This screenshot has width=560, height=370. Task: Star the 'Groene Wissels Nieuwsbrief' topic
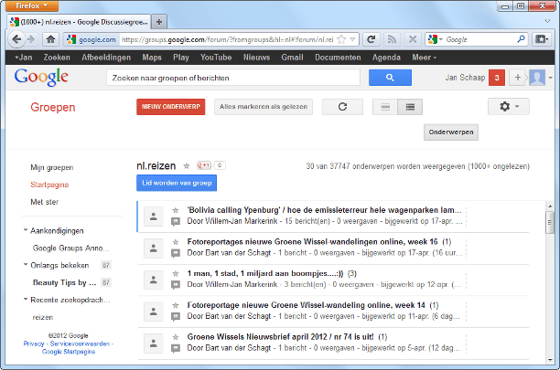[x=176, y=337]
